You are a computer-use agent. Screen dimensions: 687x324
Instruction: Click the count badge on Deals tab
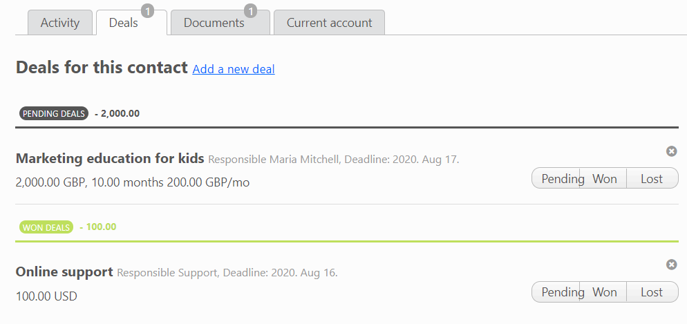[x=148, y=11]
